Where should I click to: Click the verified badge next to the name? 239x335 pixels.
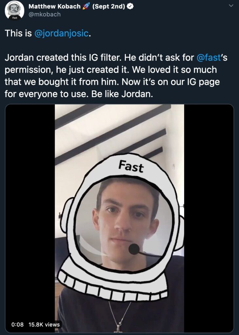tap(130, 7)
